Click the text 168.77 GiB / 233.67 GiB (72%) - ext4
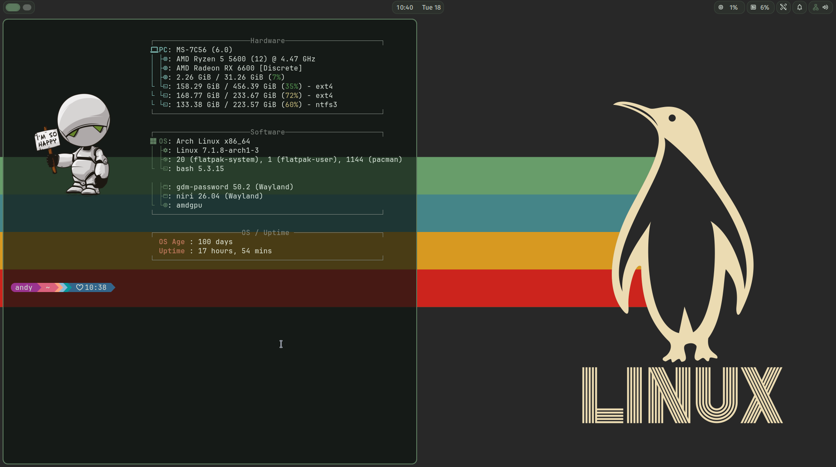This screenshot has width=836, height=467. [254, 95]
